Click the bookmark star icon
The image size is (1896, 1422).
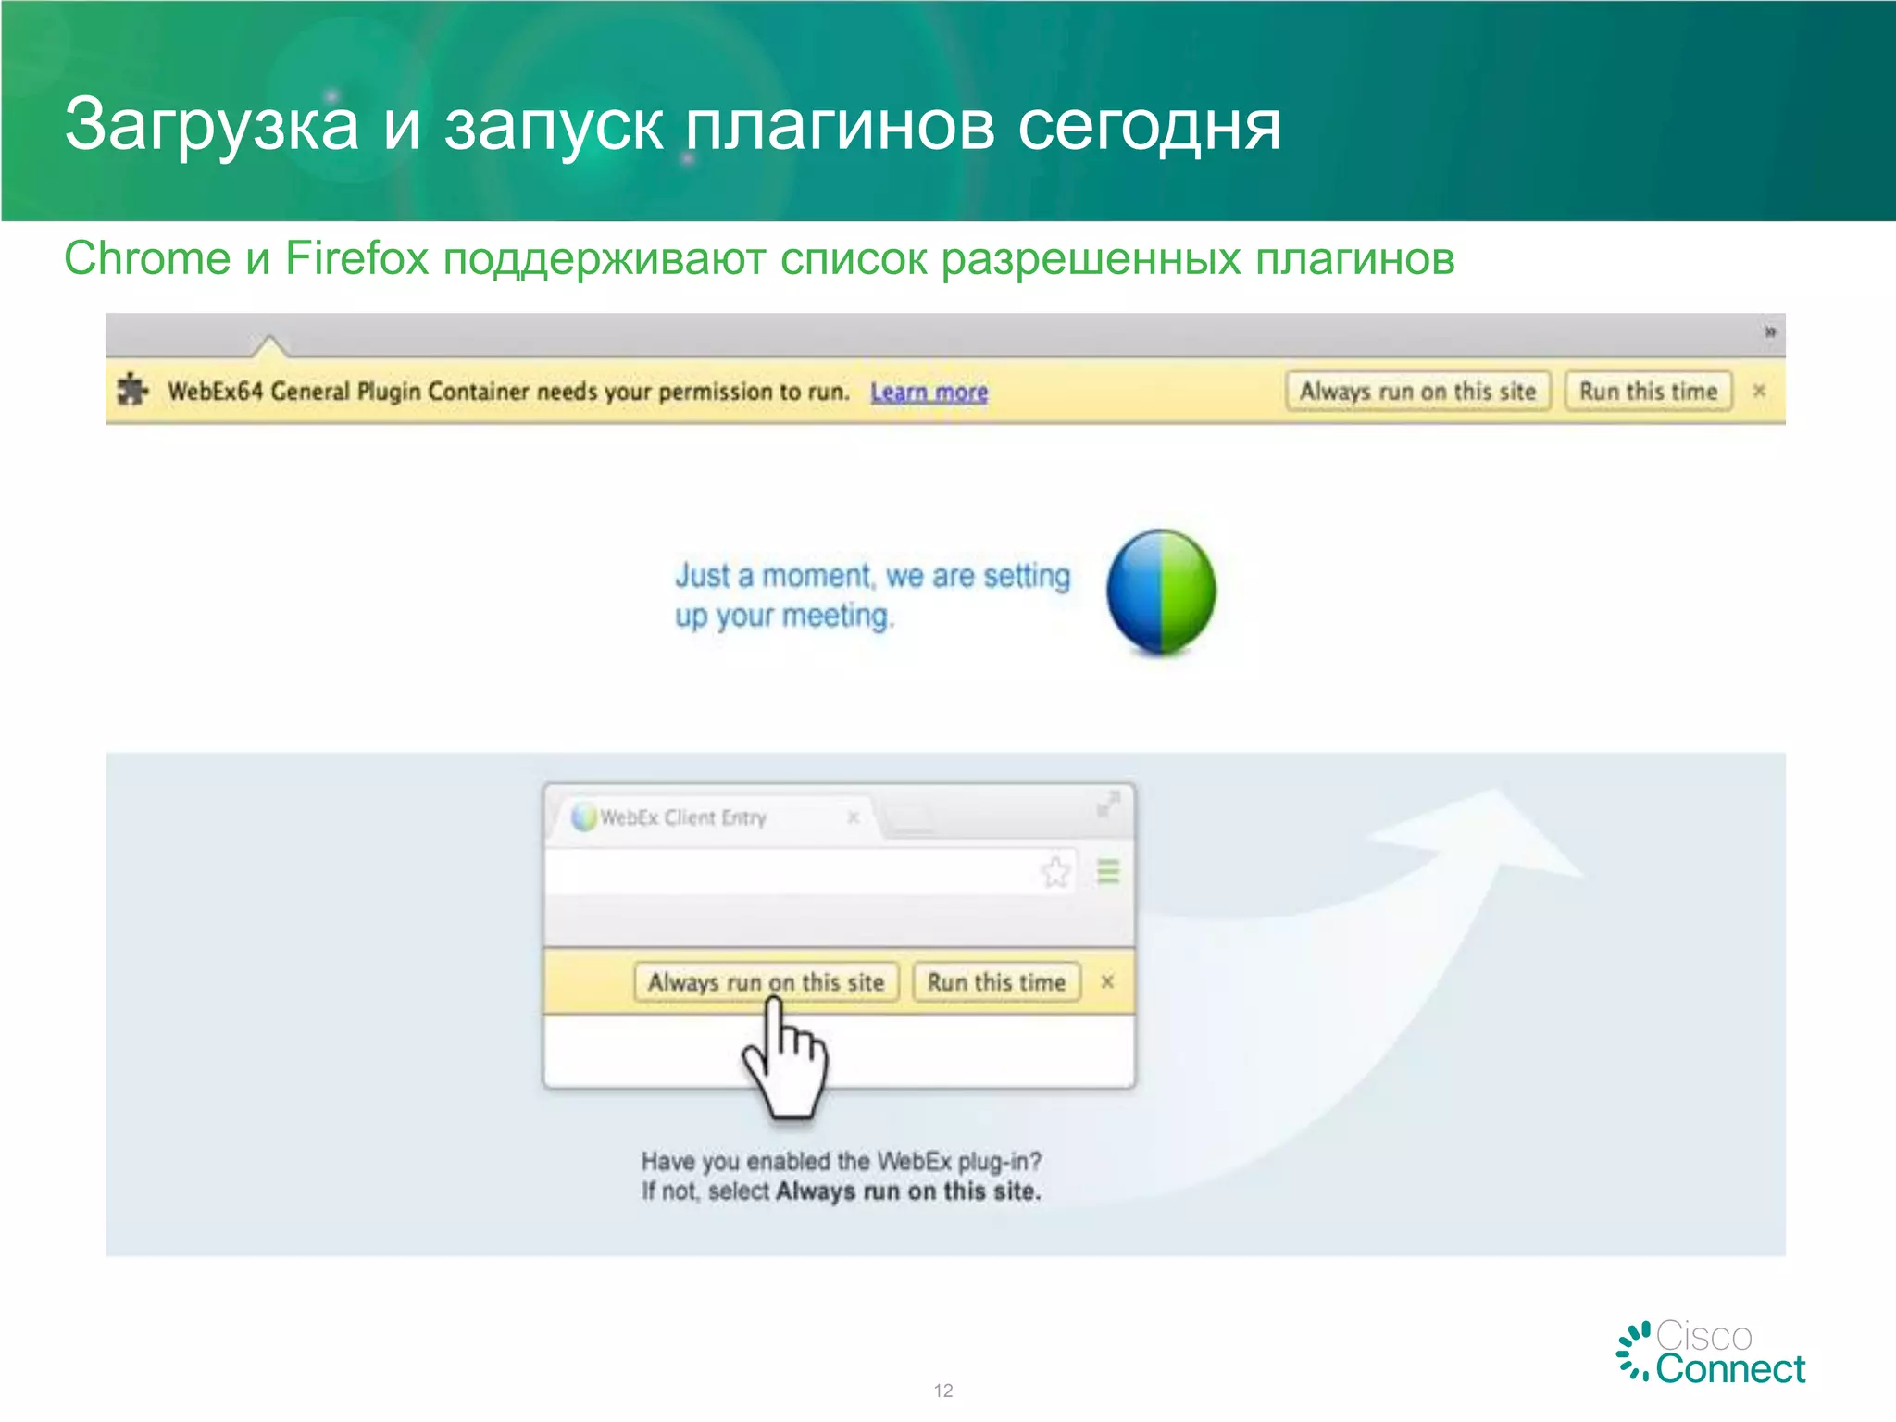click(x=1055, y=871)
